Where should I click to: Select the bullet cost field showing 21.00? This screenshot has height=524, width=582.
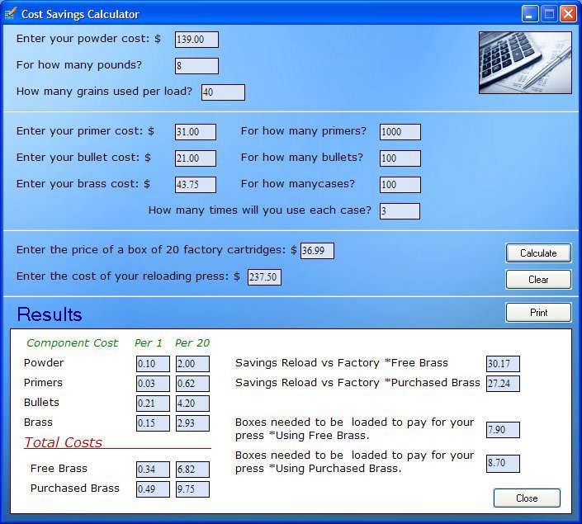tap(195, 158)
